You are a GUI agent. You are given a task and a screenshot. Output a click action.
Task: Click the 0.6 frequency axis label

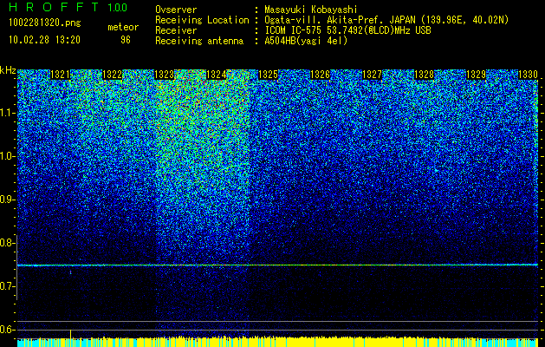click(7, 330)
